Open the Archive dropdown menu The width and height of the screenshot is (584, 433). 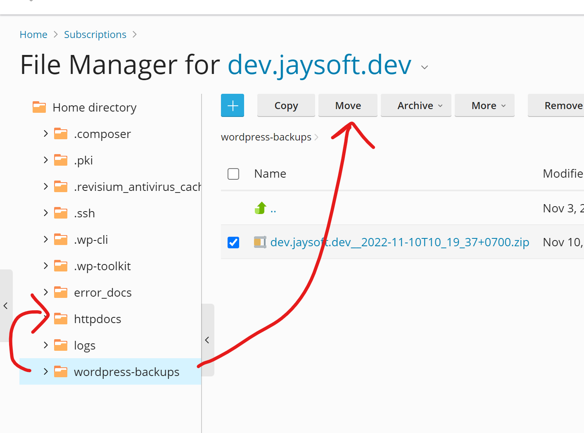(x=416, y=106)
